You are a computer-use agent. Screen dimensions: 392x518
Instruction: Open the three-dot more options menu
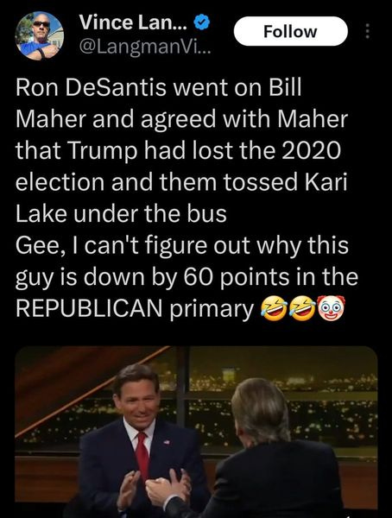[367, 31]
